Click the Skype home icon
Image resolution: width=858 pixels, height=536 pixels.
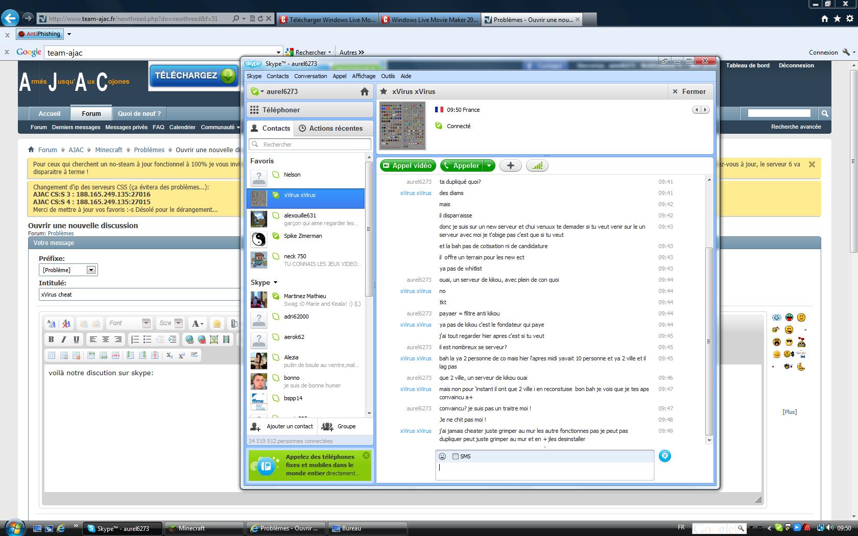pos(364,92)
